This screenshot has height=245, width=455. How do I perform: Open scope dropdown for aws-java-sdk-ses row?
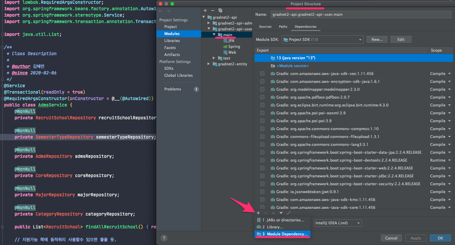tap(449, 74)
